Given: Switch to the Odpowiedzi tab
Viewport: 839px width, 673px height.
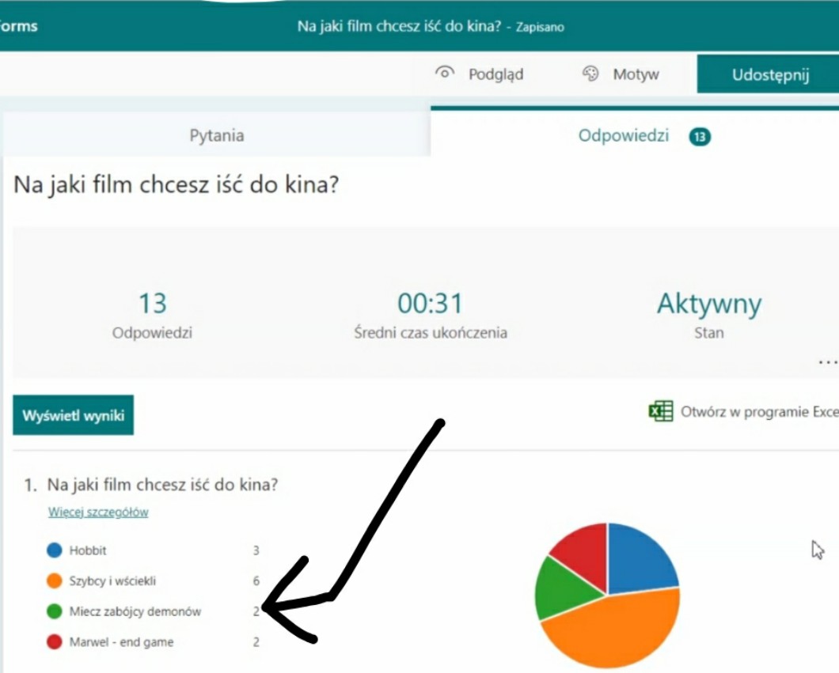Looking at the screenshot, I should pyautogui.click(x=623, y=135).
